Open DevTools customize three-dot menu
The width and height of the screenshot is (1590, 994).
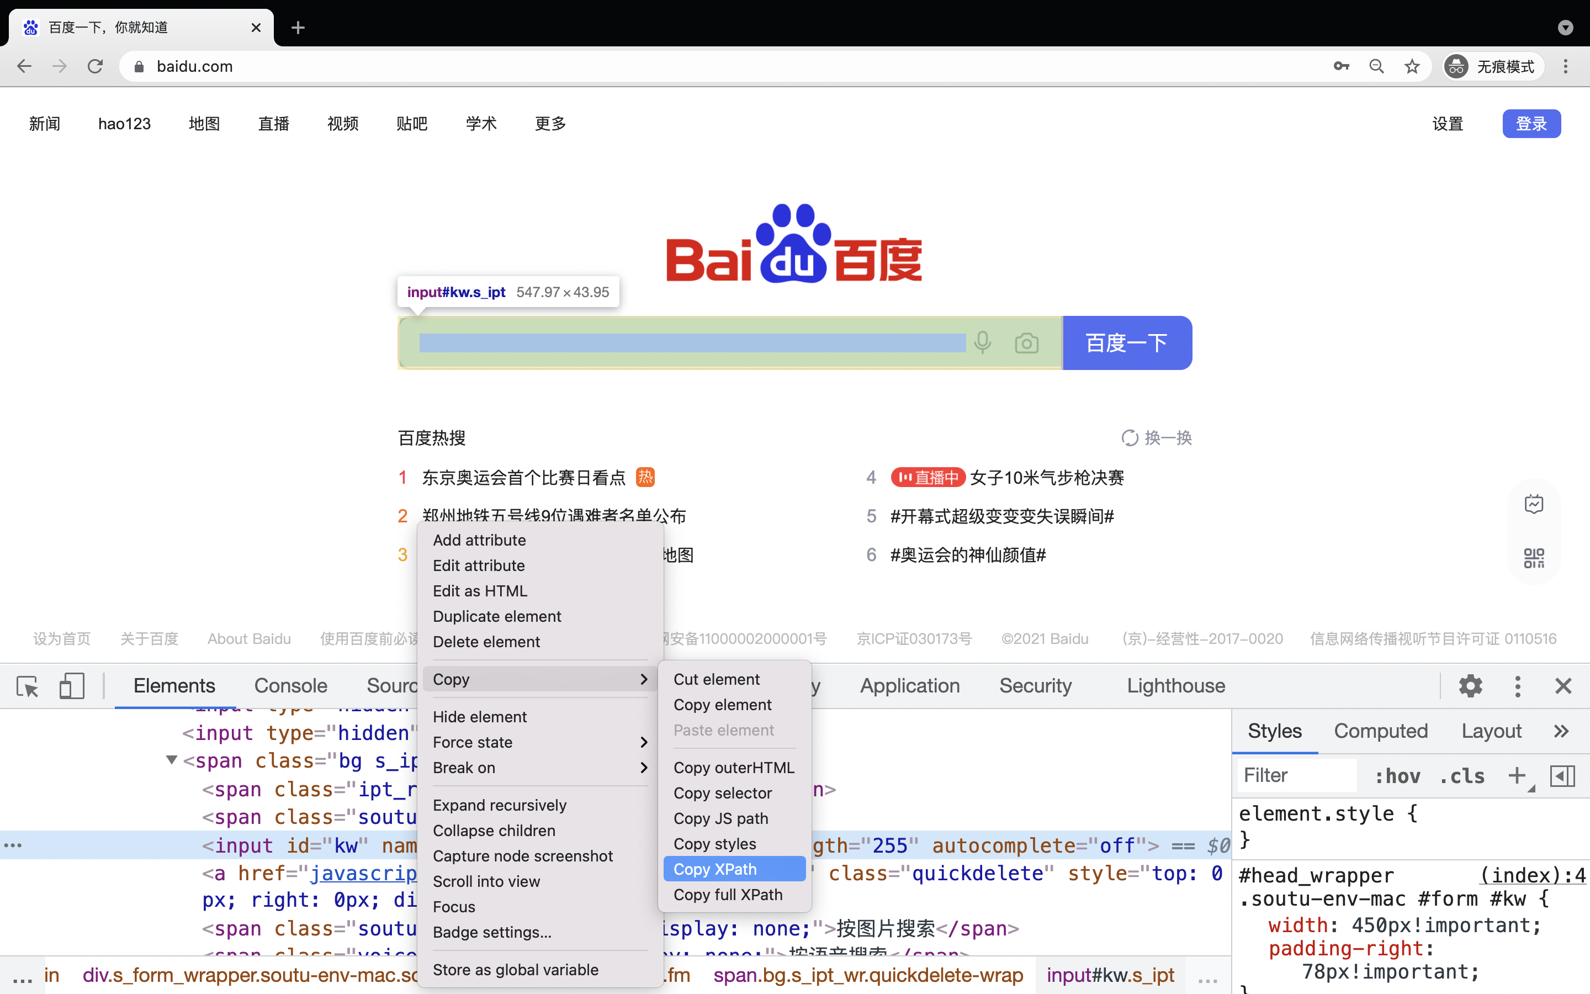point(1517,686)
